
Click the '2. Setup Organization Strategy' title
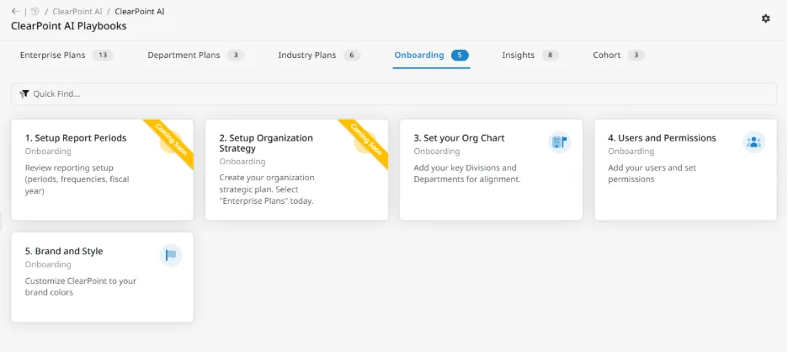click(266, 143)
